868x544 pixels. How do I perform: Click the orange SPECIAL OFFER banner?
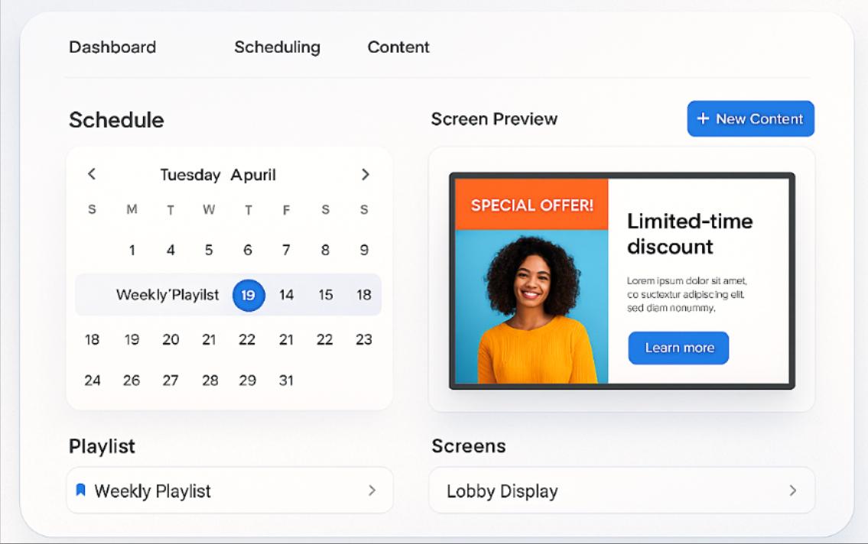(532, 205)
